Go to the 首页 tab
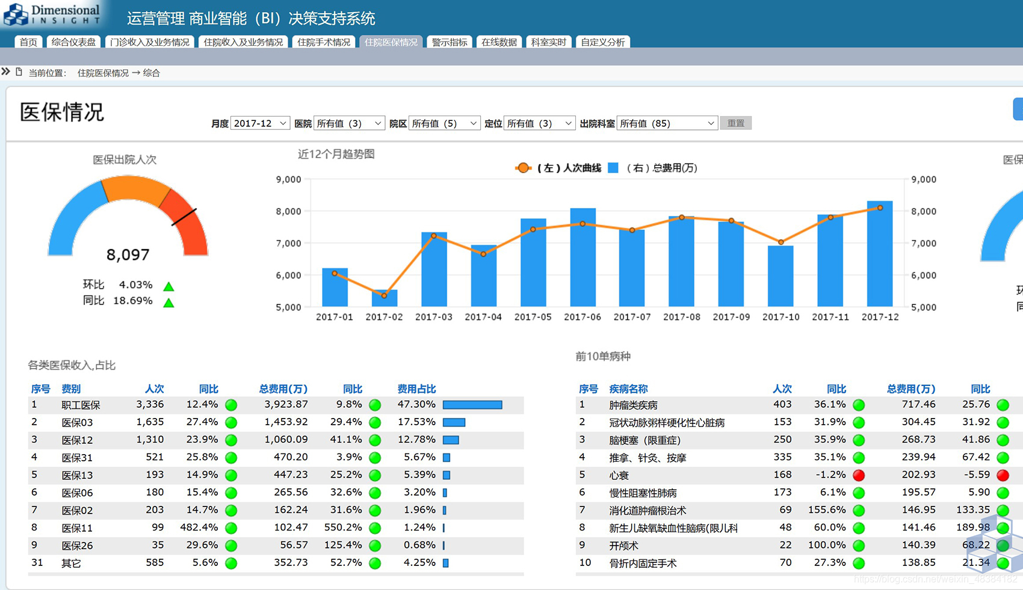The width and height of the screenshot is (1023, 590). 28,42
